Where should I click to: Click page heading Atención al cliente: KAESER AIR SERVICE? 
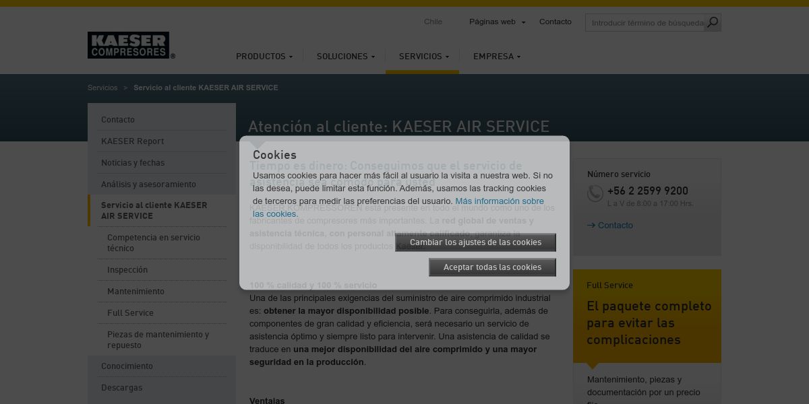[x=398, y=127]
